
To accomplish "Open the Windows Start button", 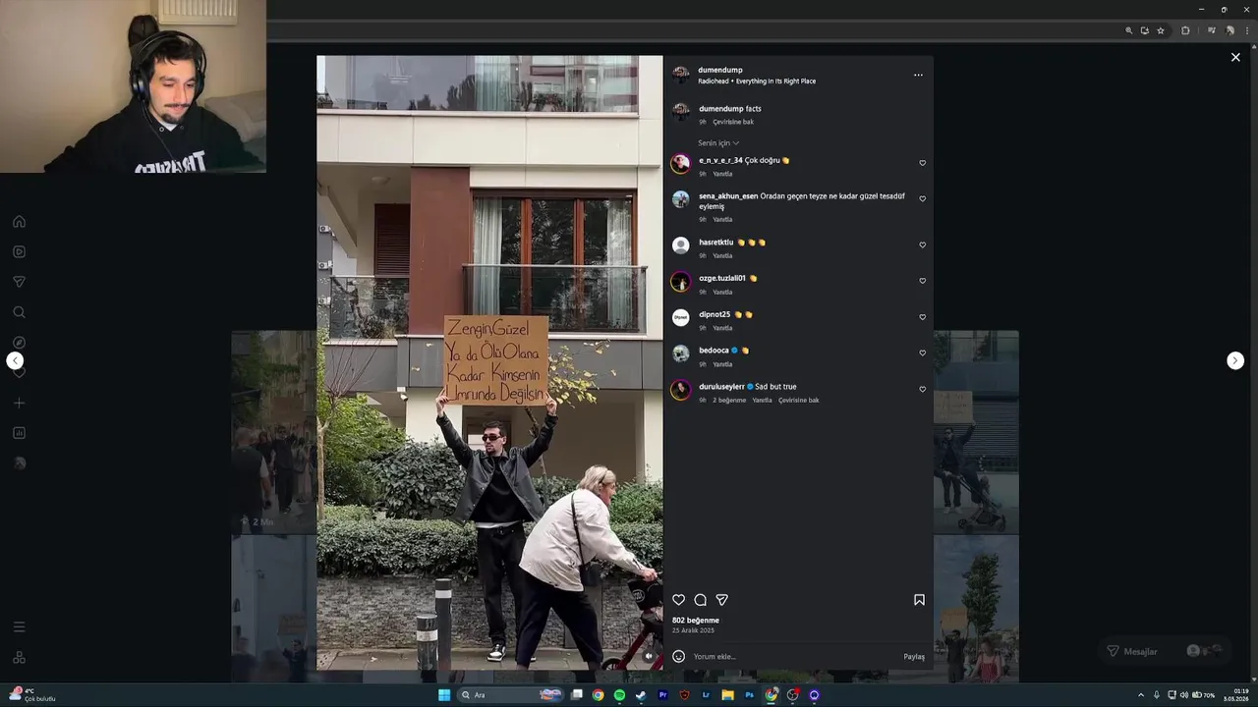I will (444, 695).
